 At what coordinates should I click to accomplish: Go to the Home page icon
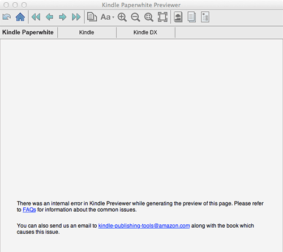(x=20, y=17)
